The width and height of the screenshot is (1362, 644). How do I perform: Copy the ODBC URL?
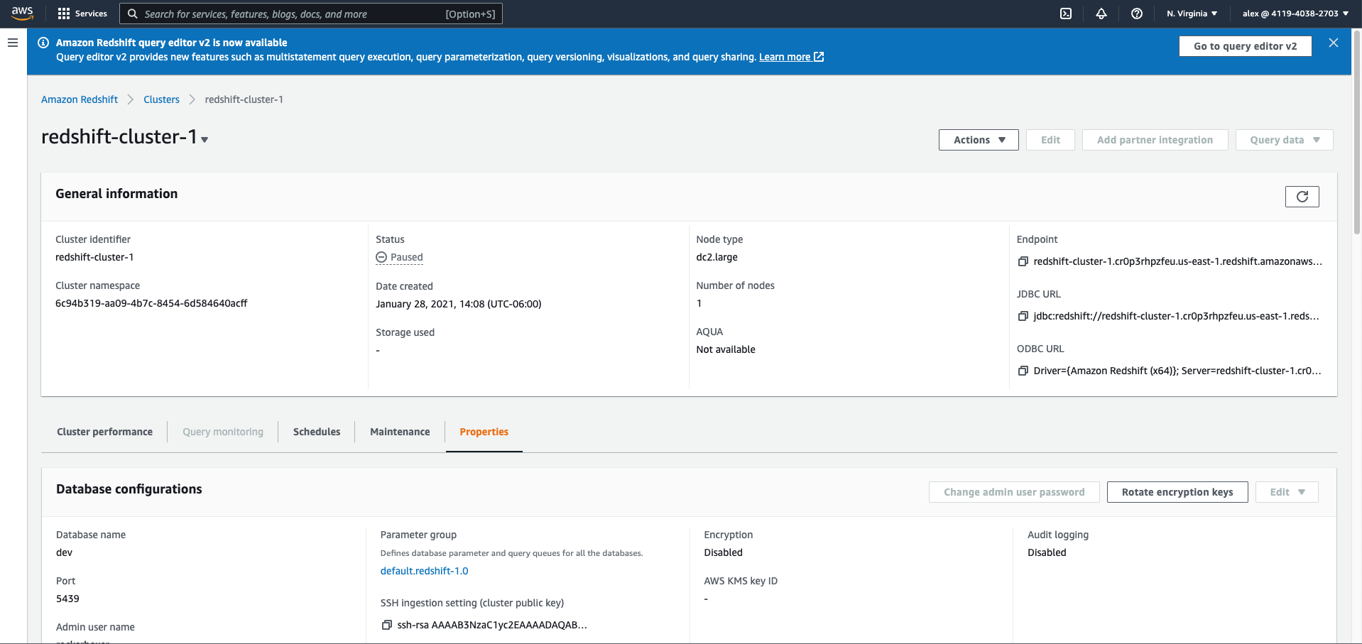[1023, 371]
